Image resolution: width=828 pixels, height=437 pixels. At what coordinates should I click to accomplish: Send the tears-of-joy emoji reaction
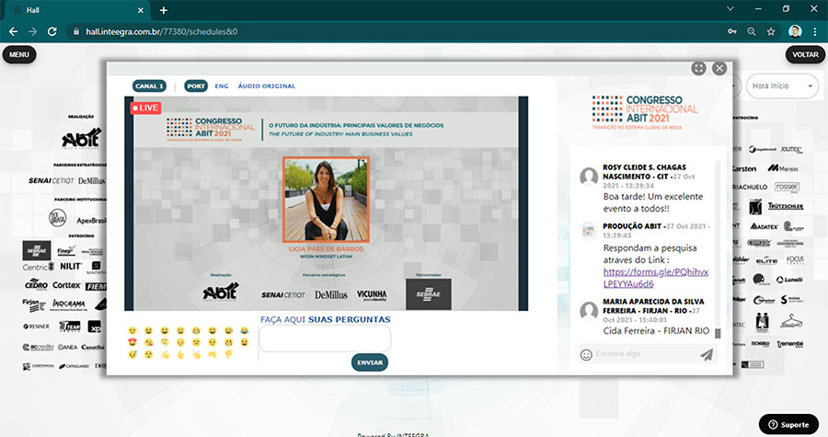pyautogui.click(x=245, y=330)
